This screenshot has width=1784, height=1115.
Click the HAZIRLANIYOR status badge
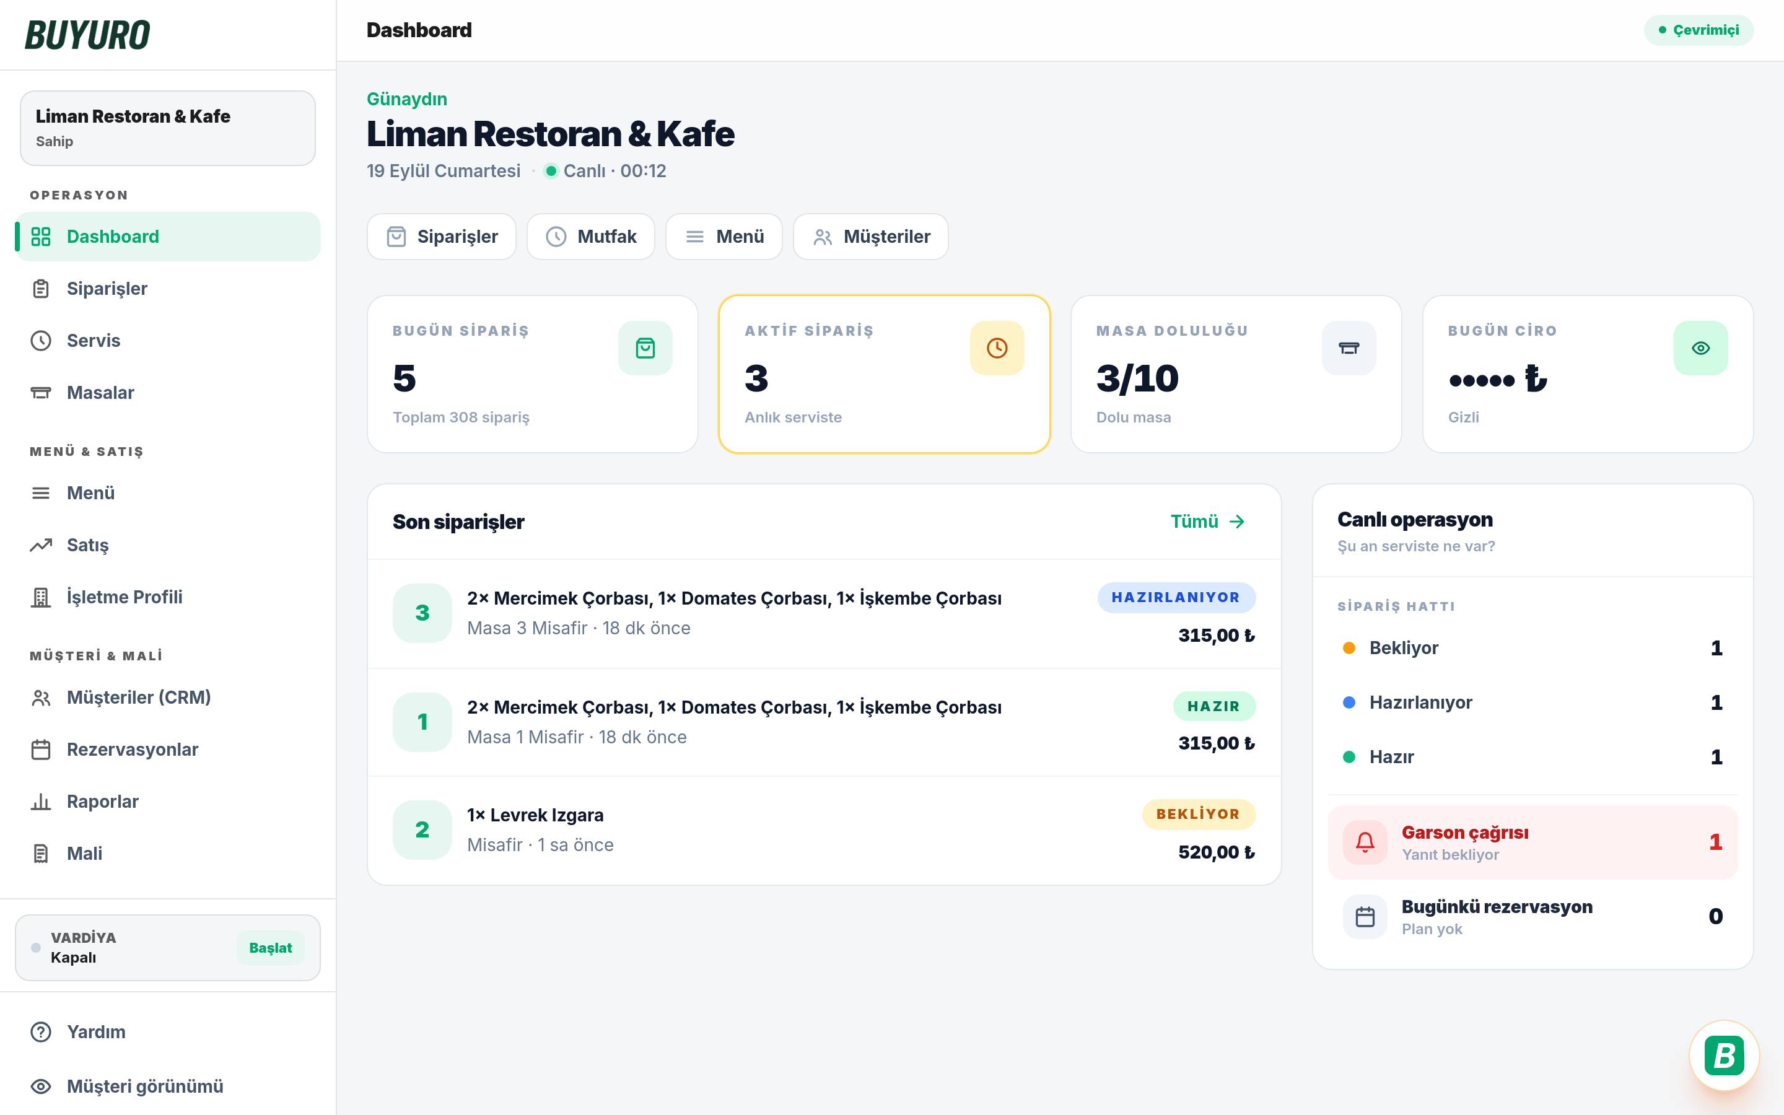[x=1176, y=597]
